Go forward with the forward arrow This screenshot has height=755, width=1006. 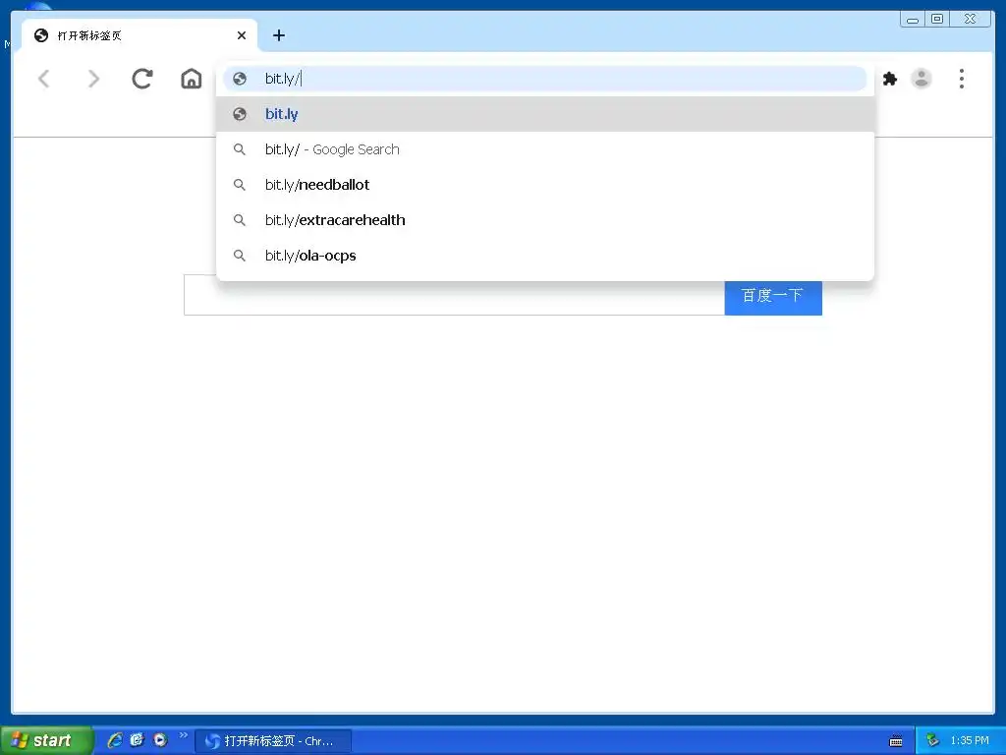point(93,79)
